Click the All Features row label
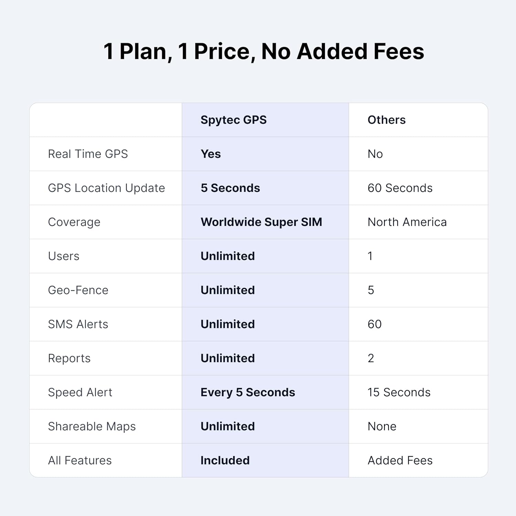This screenshot has height=516, width=516. 80,460
